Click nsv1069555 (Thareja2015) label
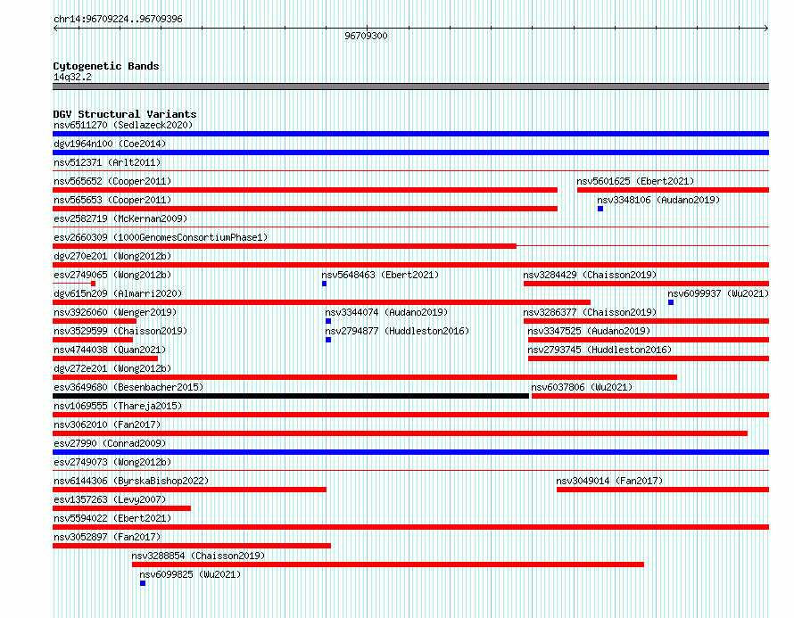Image resolution: width=794 pixels, height=618 pixels. coord(118,406)
